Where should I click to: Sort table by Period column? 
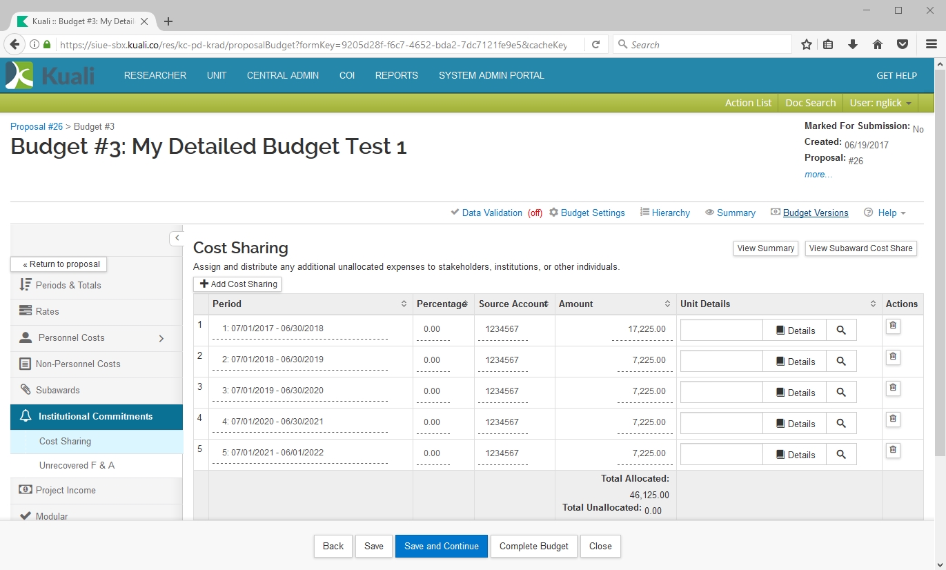pyautogui.click(x=404, y=304)
